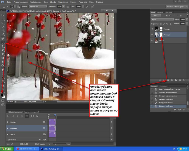Open the brush Режим blending mode dropdown

point(38,7)
